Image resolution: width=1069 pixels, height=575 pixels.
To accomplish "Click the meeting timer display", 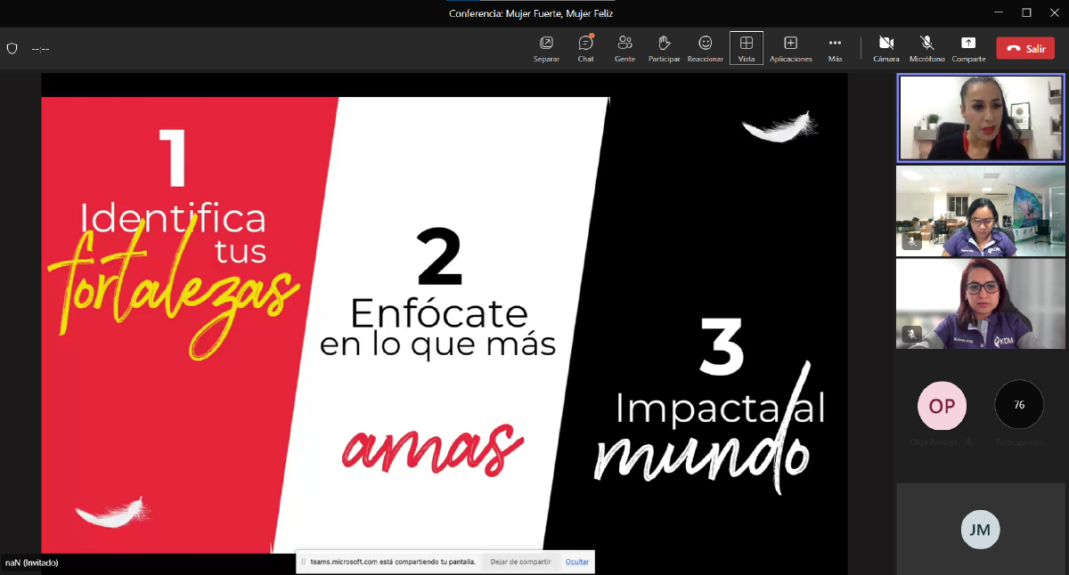I will click(x=40, y=49).
